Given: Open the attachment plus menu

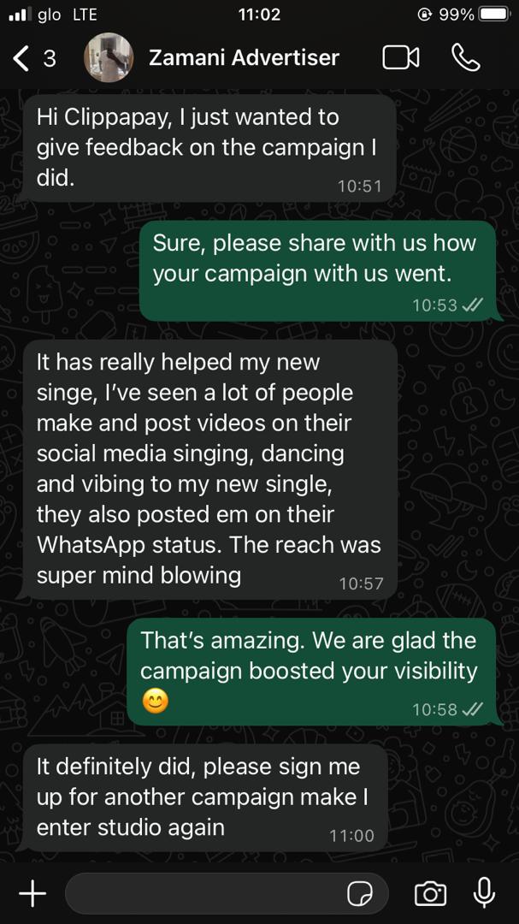Looking at the screenshot, I should [32, 893].
